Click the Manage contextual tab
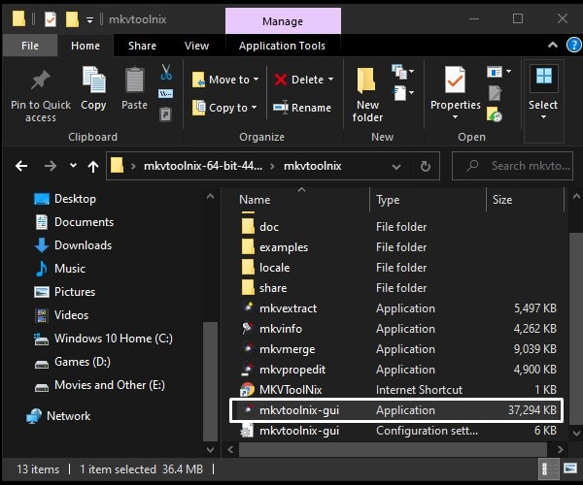The width and height of the screenshot is (583, 485). [x=283, y=21]
